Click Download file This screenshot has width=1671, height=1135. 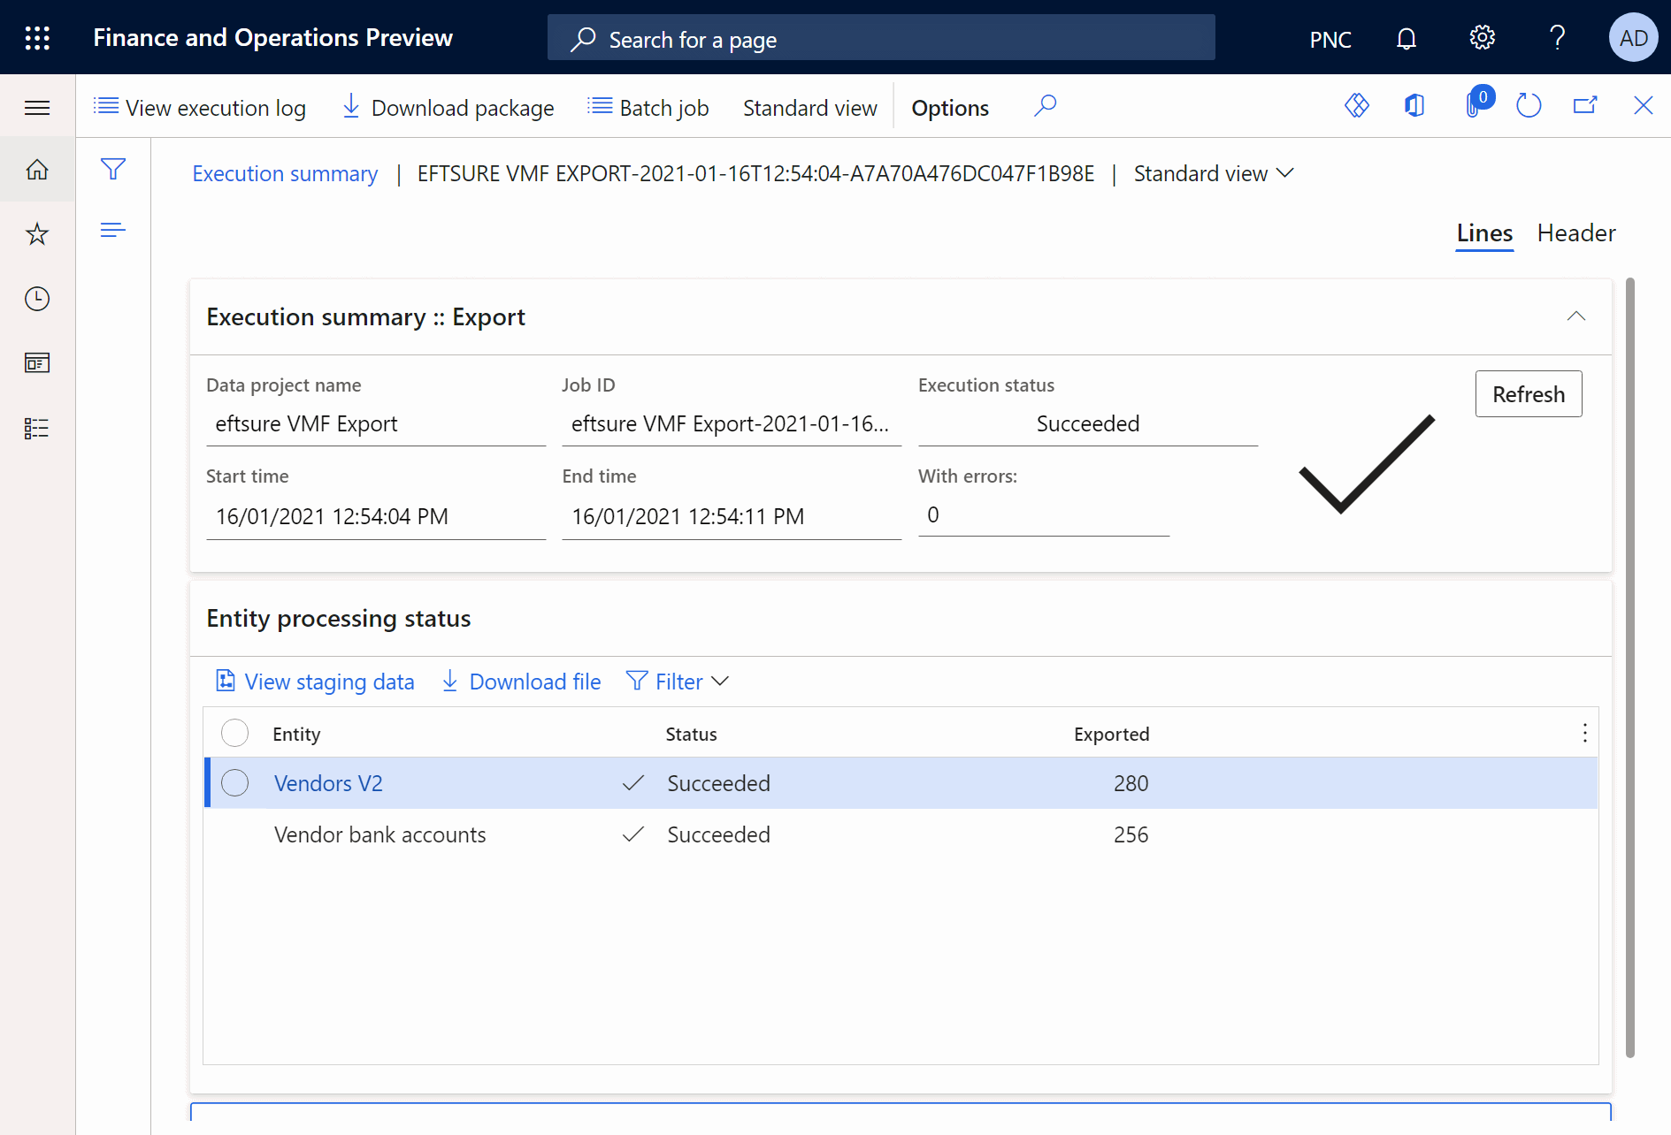click(521, 682)
